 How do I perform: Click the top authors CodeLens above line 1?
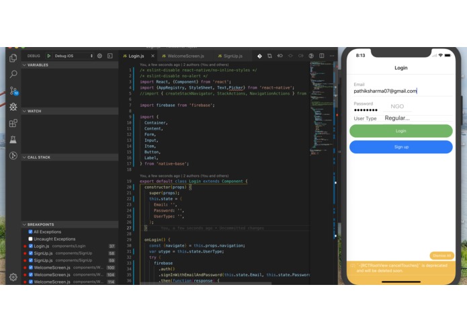pos(184,65)
